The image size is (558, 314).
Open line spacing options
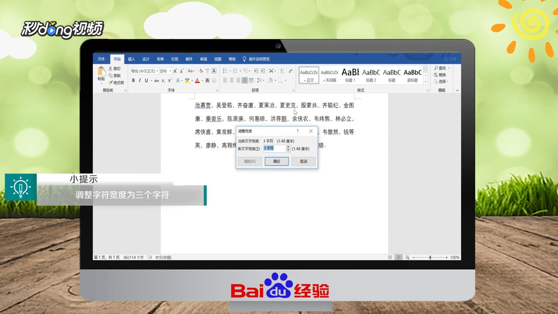coord(260,80)
